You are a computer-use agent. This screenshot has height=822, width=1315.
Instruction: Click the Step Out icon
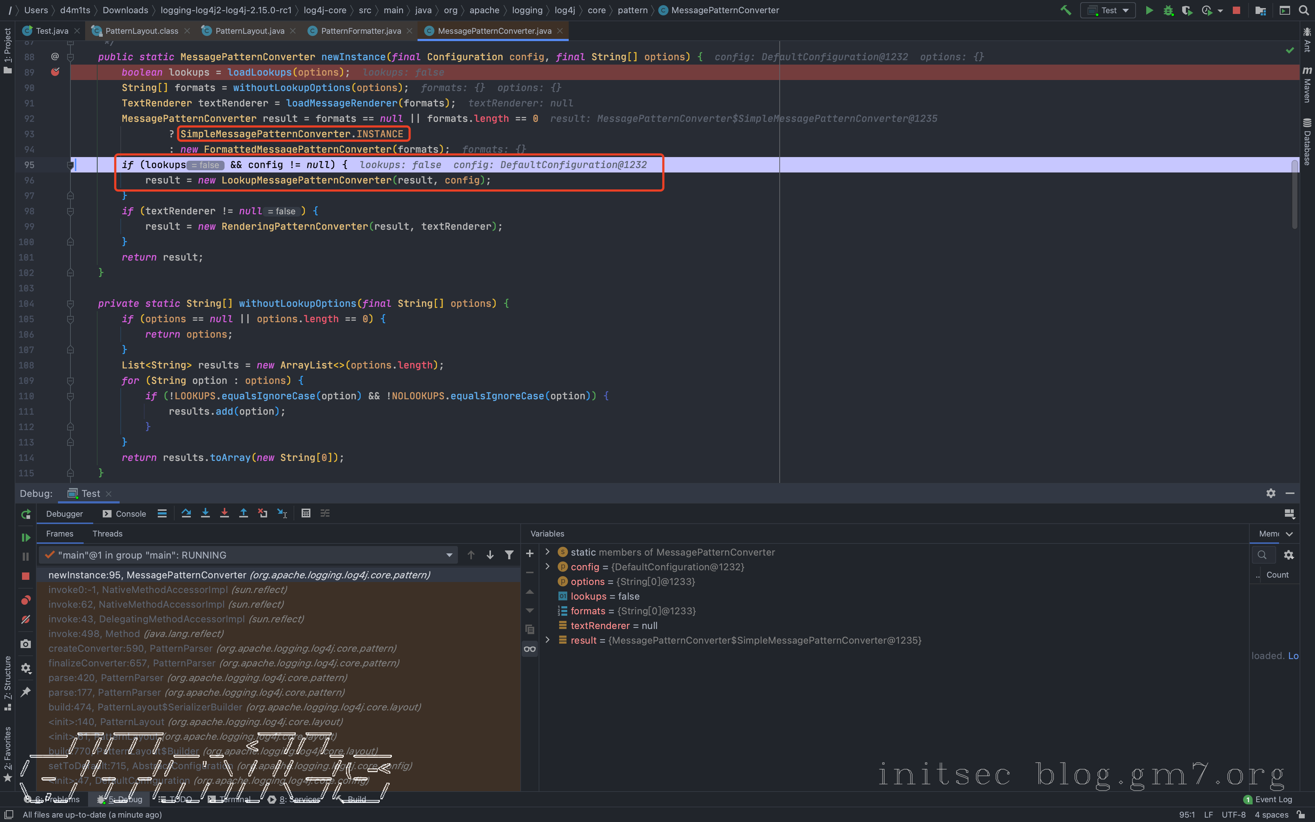tap(243, 513)
